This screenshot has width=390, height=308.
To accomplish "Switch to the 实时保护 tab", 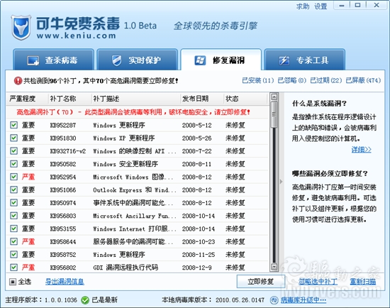I will [x=138, y=60].
